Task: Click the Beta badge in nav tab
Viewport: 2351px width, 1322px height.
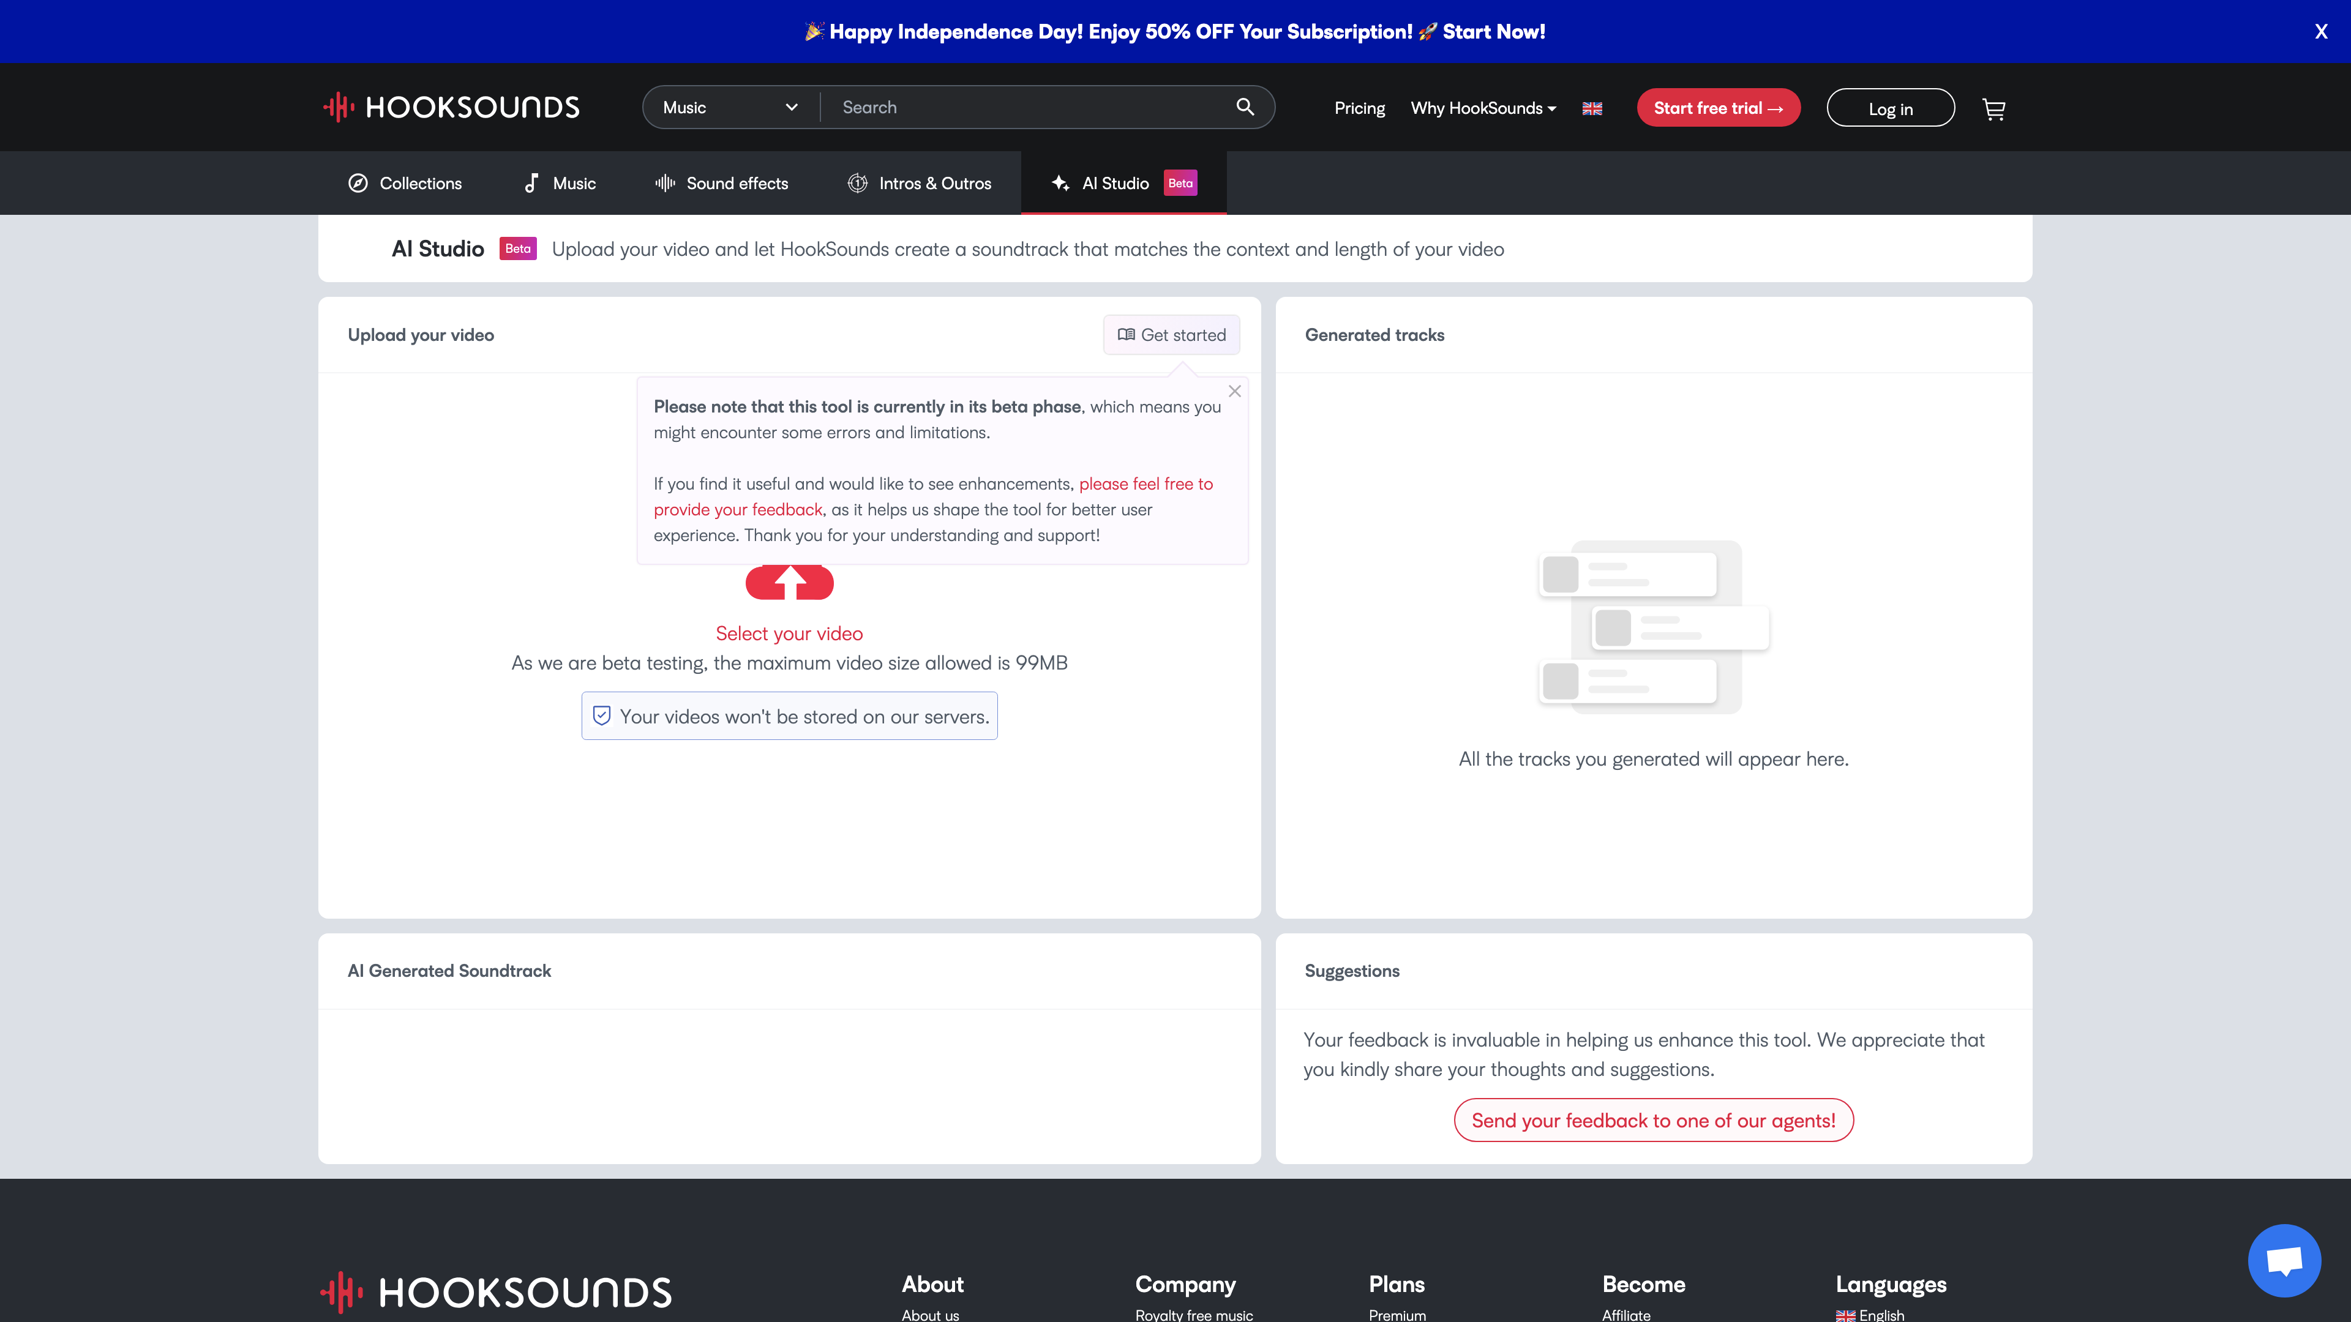Action: pos(1180,184)
